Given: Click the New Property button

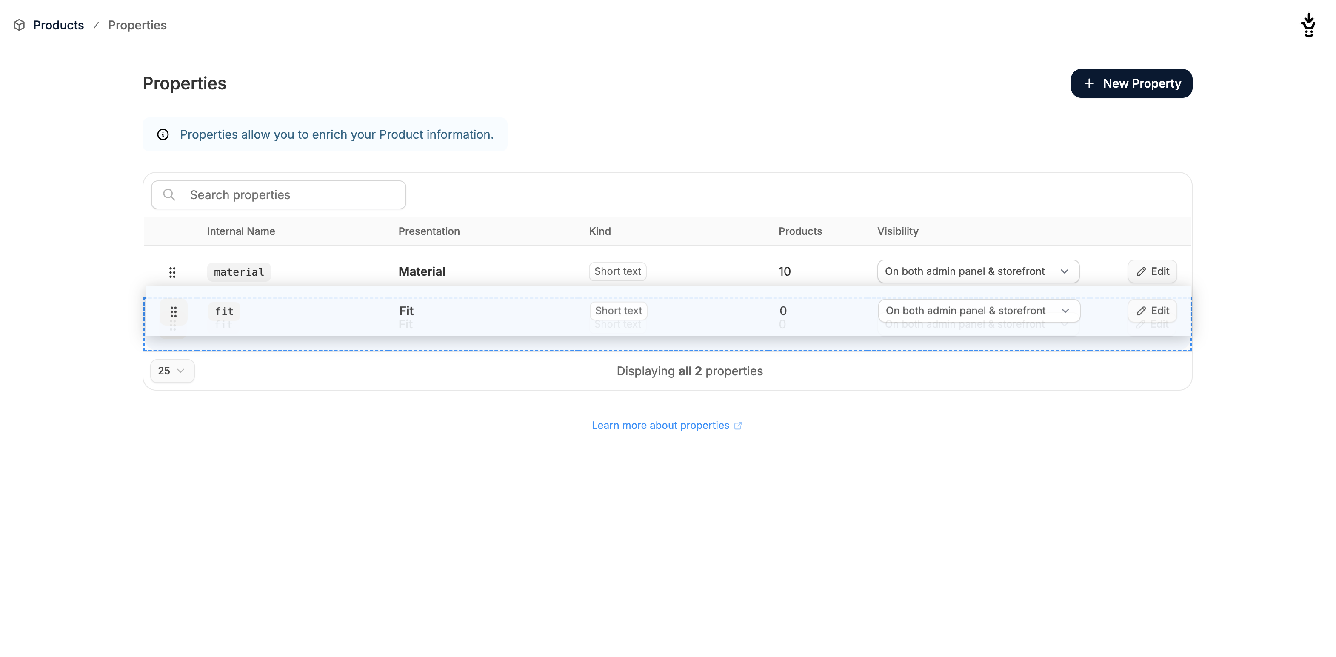Looking at the screenshot, I should pyautogui.click(x=1132, y=83).
